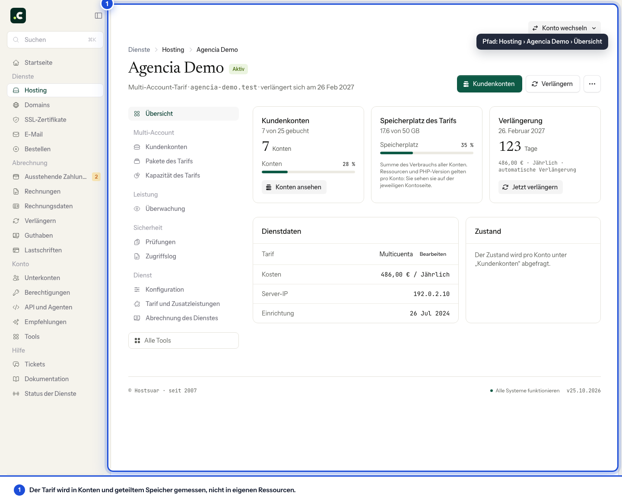
Task: Click the Verlängern button in header
Action: (x=552, y=84)
